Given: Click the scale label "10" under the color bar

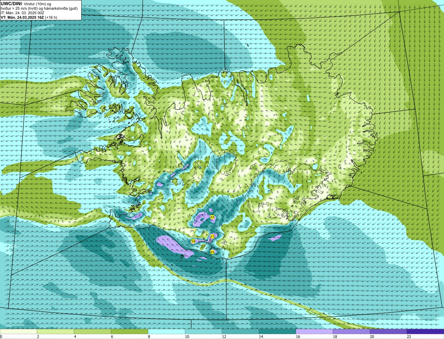Looking at the screenshot, I should pos(187,337).
